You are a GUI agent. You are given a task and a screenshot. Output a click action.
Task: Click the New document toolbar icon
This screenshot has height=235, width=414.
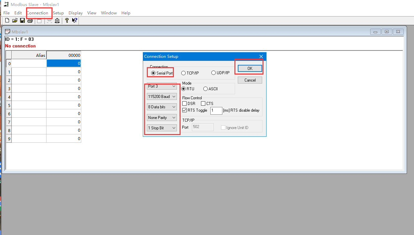[x=7, y=21]
